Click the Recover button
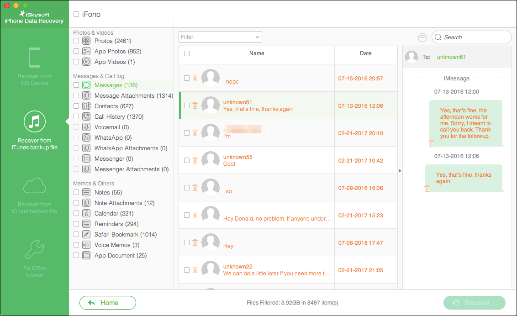The image size is (517, 316). [475, 303]
